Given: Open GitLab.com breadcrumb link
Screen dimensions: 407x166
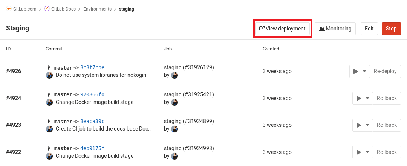Looking at the screenshot, I should pyautogui.click(x=25, y=9).
